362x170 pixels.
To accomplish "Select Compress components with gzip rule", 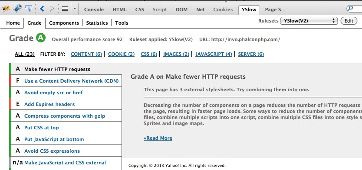I will [x=66, y=115].
